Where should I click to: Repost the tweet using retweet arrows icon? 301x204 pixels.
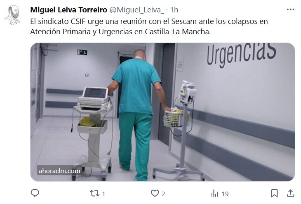(95, 193)
